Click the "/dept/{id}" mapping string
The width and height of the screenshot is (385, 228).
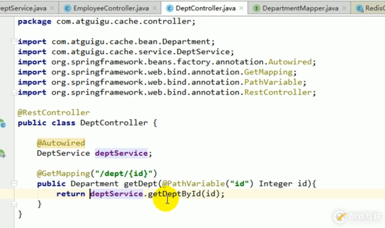124,174
